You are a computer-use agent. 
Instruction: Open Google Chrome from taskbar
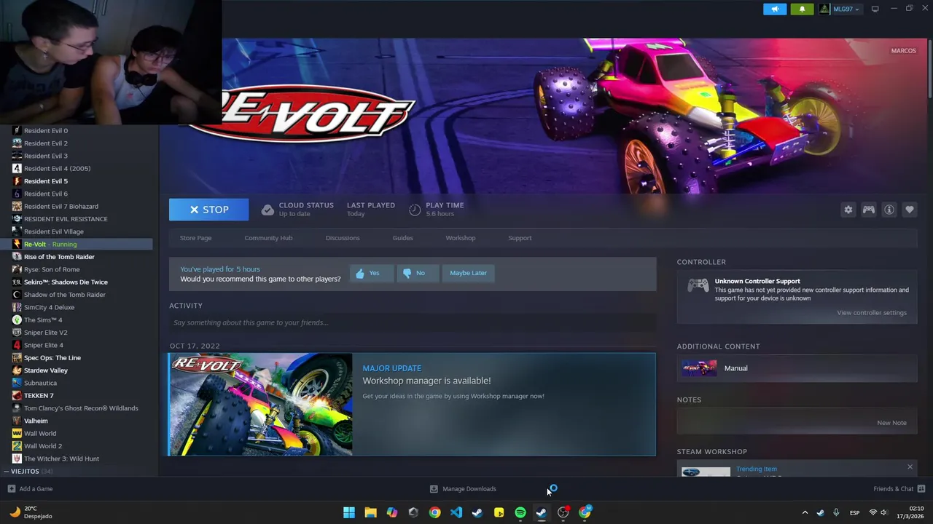click(x=434, y=512)
